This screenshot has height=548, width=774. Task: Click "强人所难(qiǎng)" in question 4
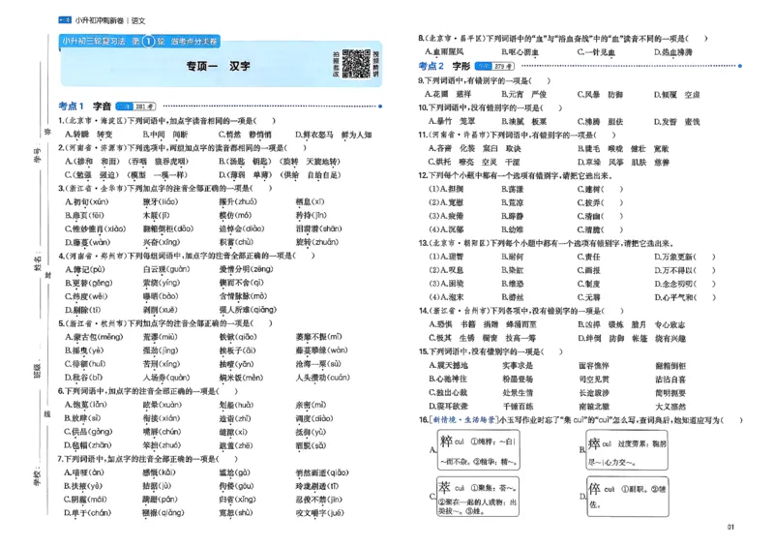tap(248, 310)
